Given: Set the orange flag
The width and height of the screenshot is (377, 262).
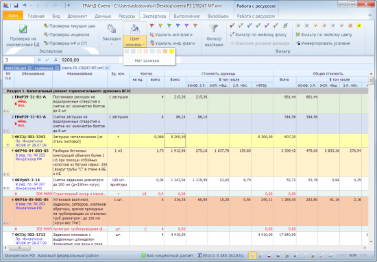Looking at the screenshot, I should (195, 26).
